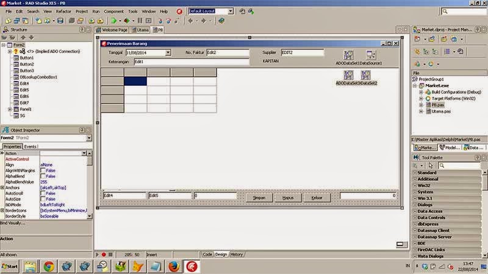Click the Project Manager Sync refresh icon
Viewport: 488px width, 274px height.
tap(460, 51)
